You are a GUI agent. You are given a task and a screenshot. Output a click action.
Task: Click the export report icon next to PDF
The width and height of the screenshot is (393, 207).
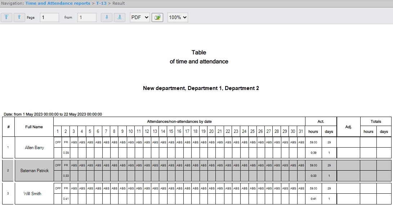tap(157, 17)
